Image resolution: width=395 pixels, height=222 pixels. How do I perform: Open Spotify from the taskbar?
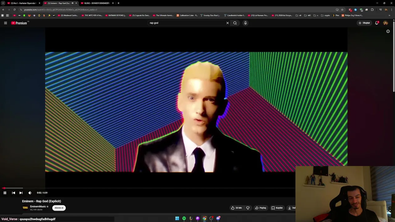pyautogui.click(x=184, y=218)
